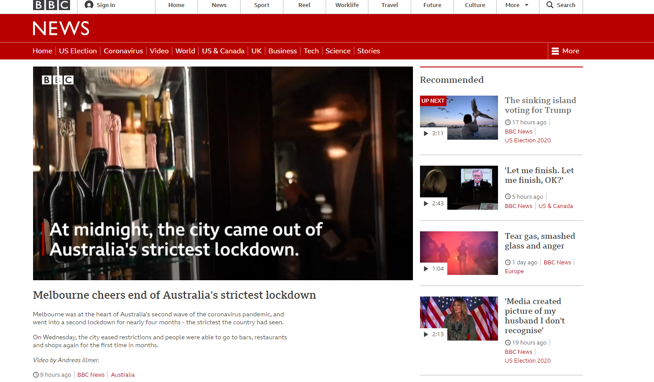Click the Australia topic link below article
The image size is (654, 382).
(123, 375)
